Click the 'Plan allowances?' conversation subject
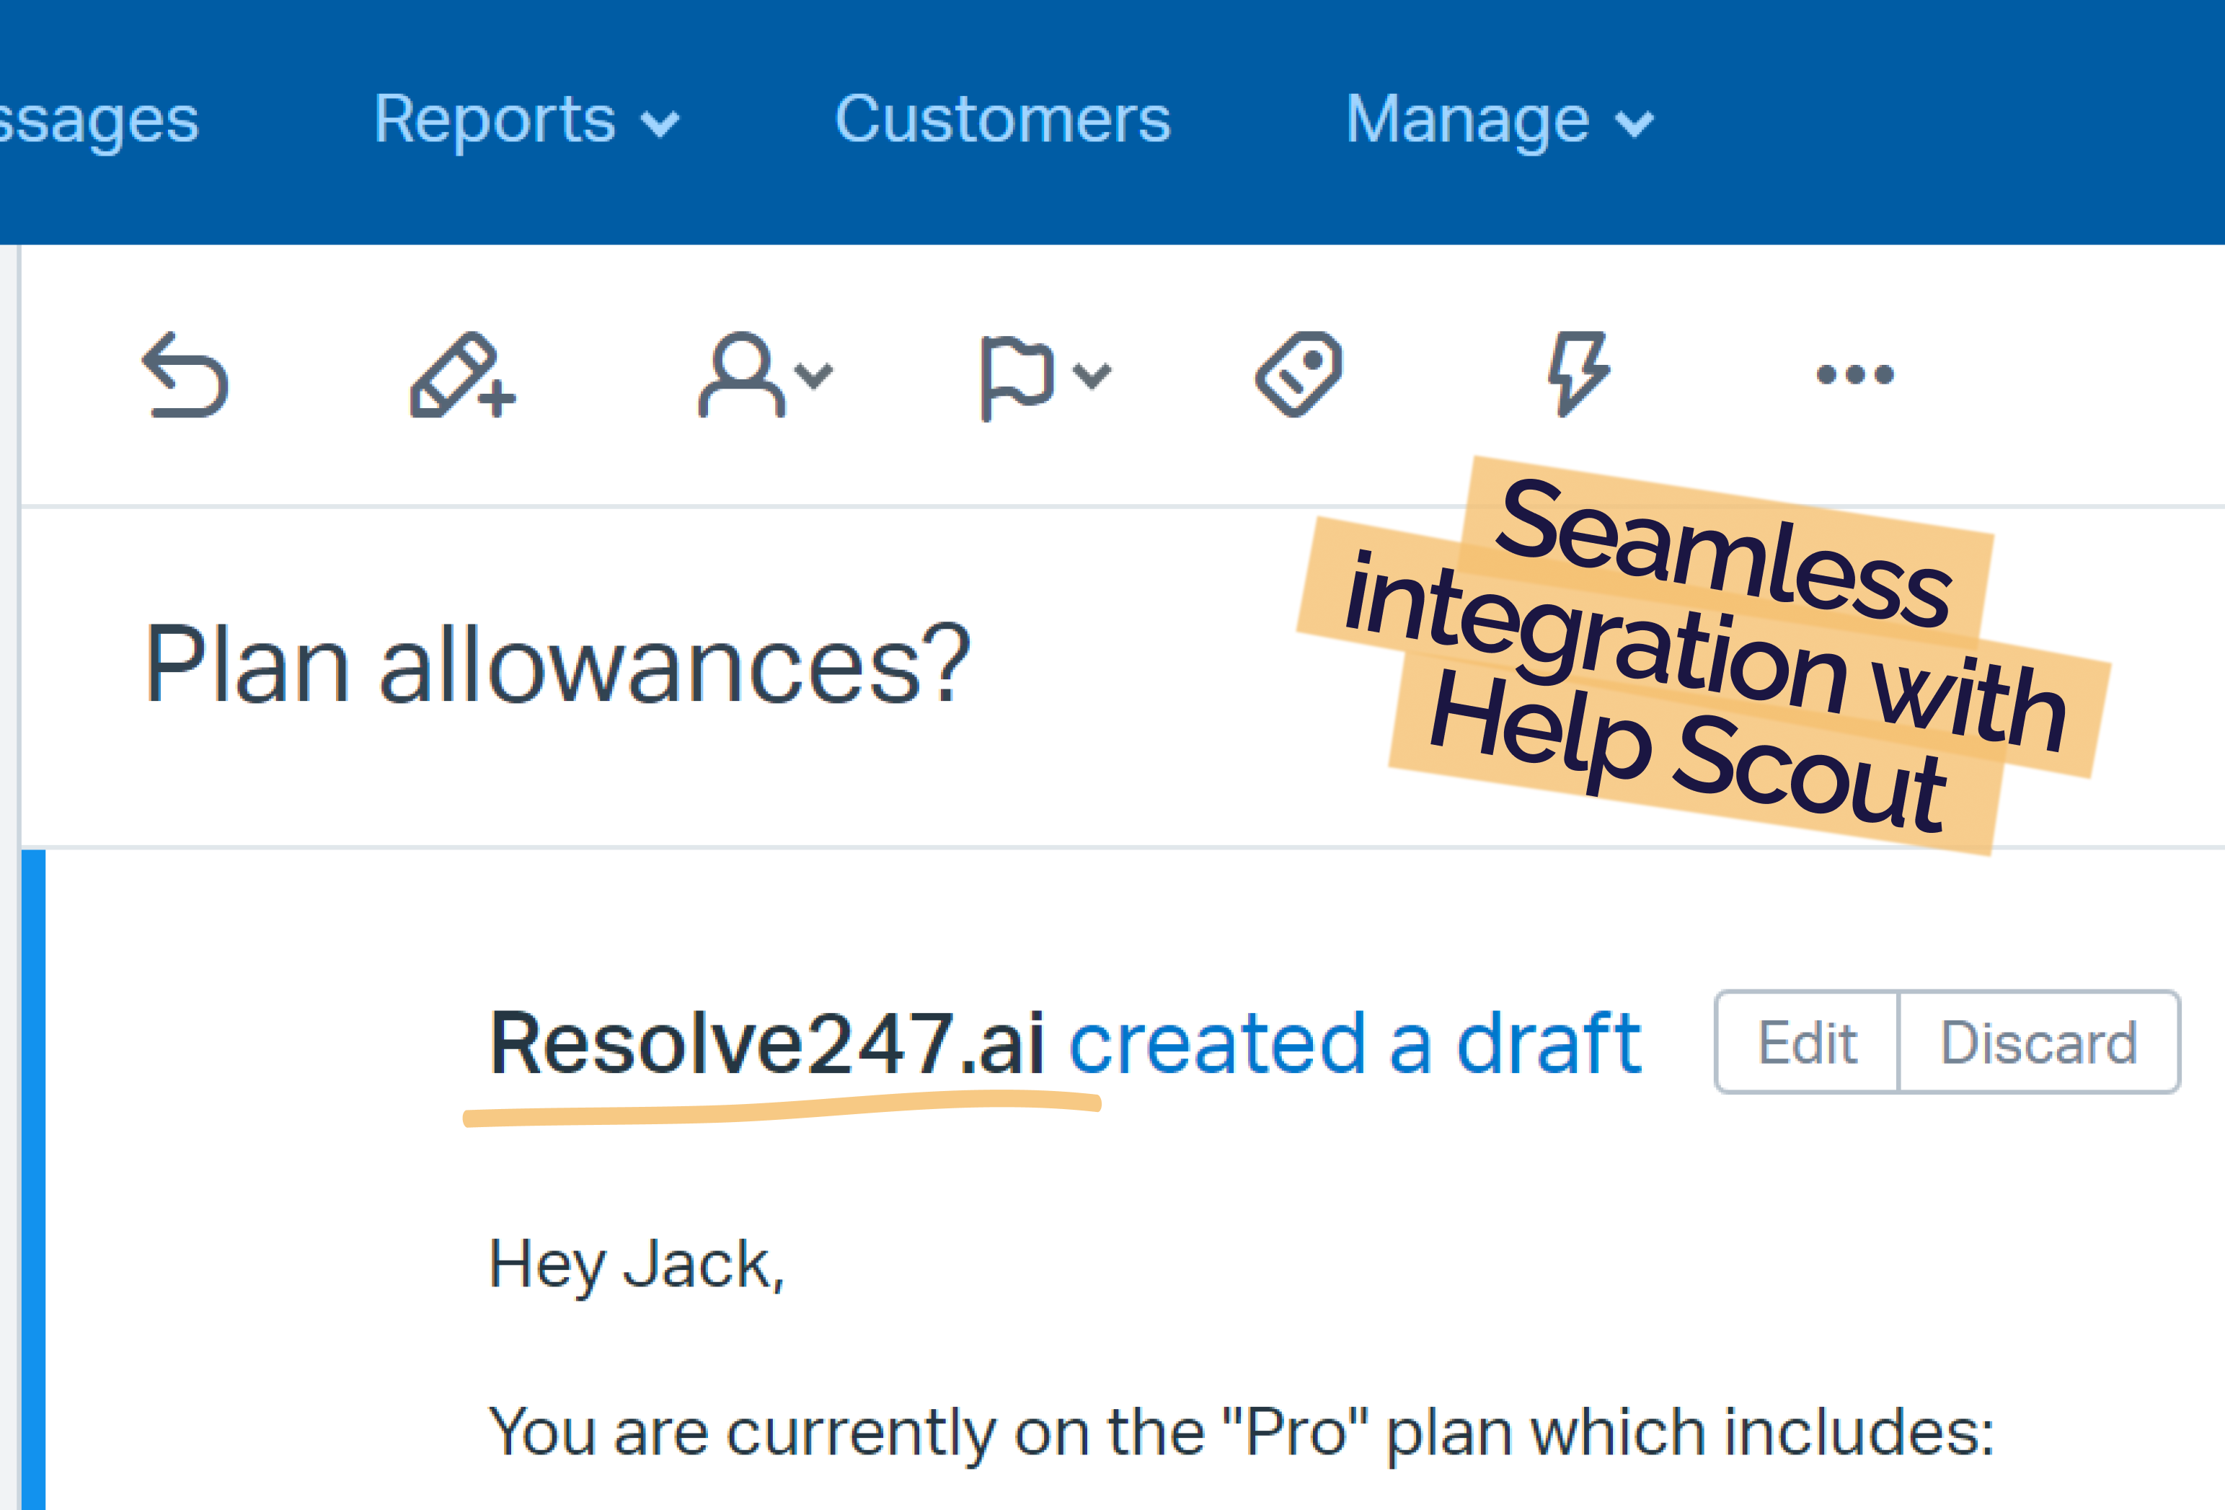Viewport: 2225px width, 1510px height. [558, 665]
